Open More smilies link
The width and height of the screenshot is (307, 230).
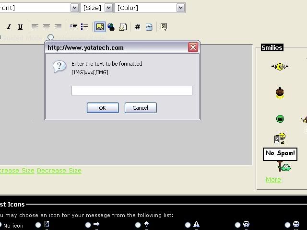coord(273,180)
